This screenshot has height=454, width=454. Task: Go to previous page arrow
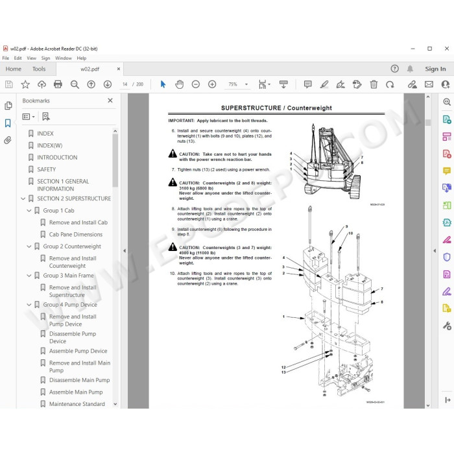[x=91, y=84]
